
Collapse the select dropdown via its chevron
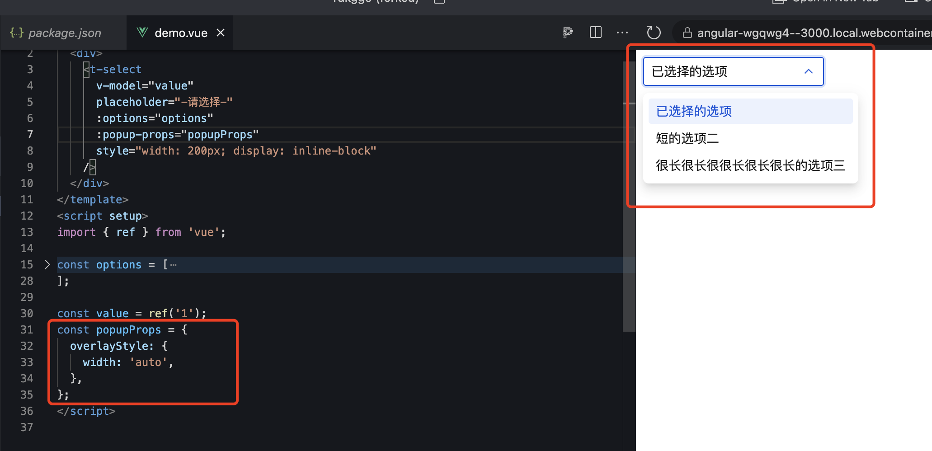(x=808, y=71)
